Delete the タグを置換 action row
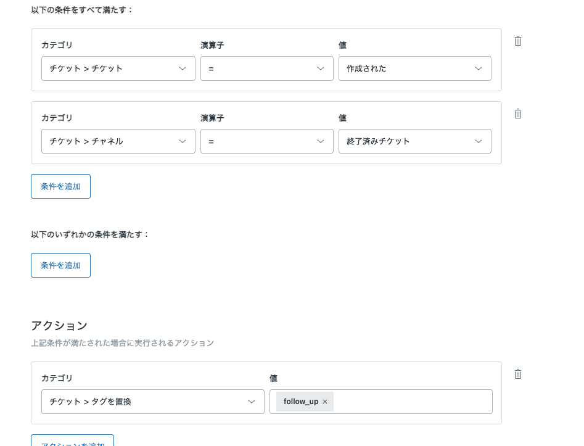584x446 pixels. click(517, 374)
